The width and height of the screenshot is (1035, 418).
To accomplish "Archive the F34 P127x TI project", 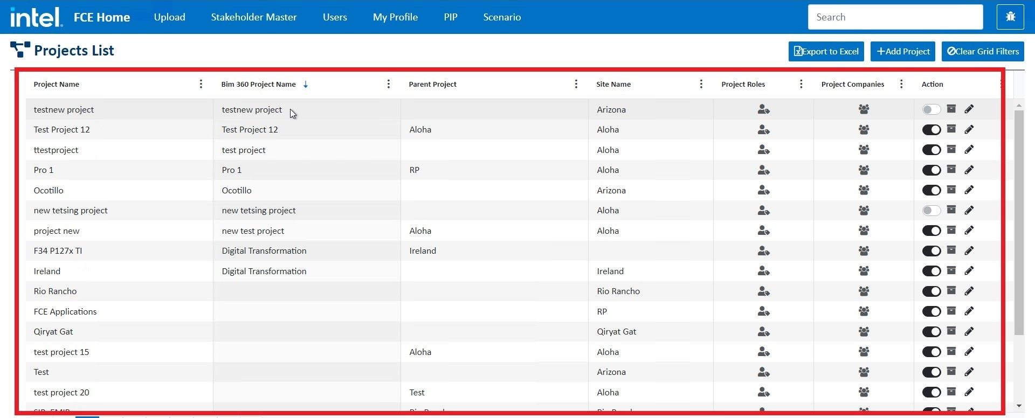I will tap(951, 250).
